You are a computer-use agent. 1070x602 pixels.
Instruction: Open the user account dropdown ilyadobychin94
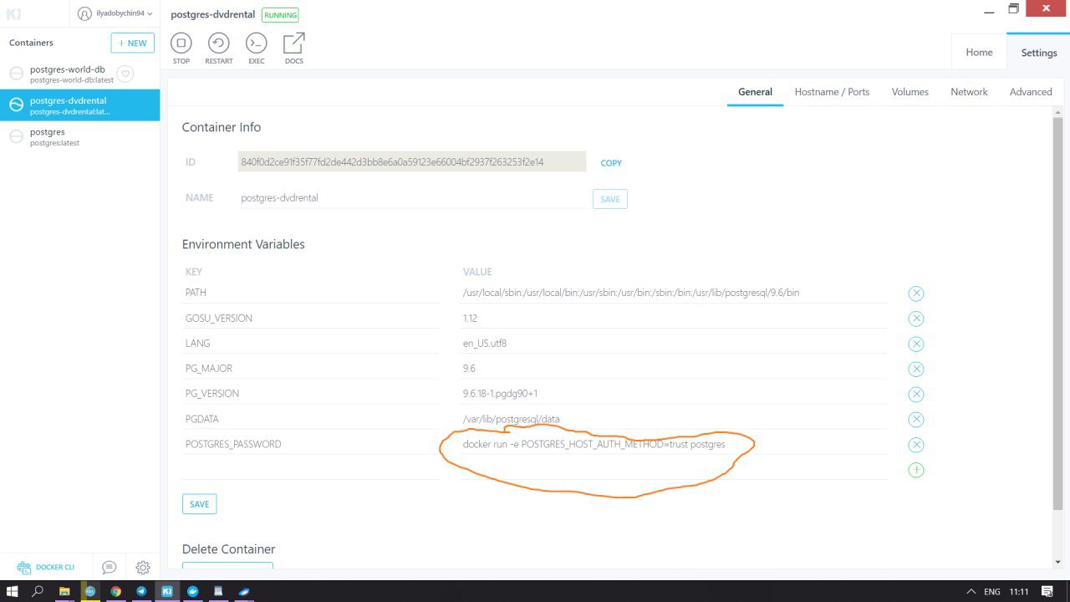click(x=115, y=13)
